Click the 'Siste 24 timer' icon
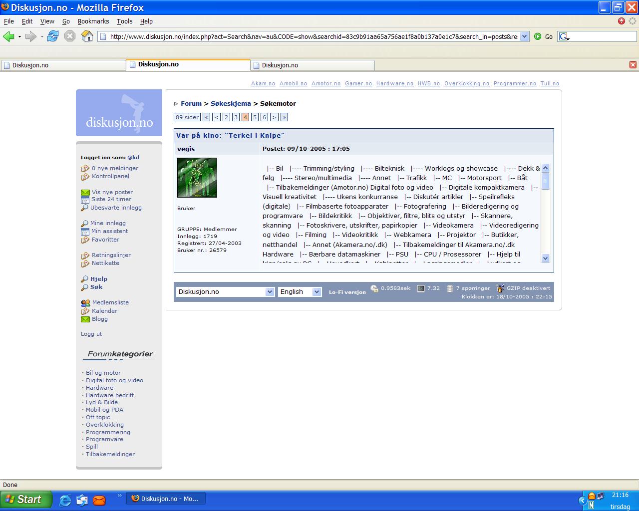 (x=85, y=200)
